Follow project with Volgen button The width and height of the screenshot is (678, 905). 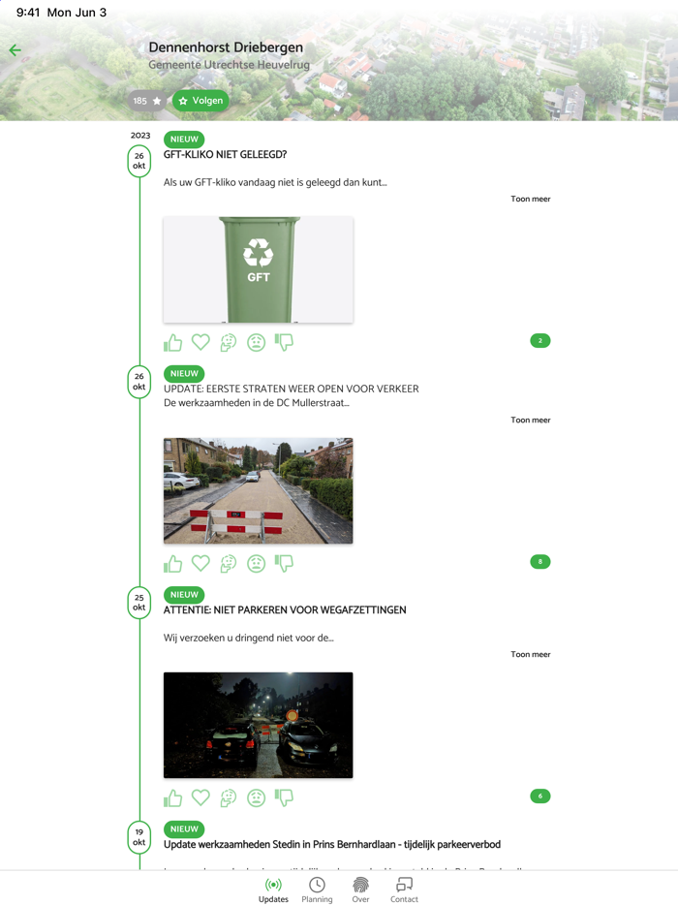(x=200, y=101)
